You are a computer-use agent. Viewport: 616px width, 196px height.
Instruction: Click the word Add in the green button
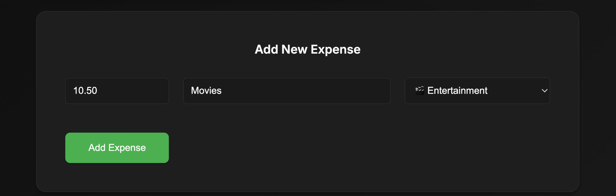coord(97,148)
